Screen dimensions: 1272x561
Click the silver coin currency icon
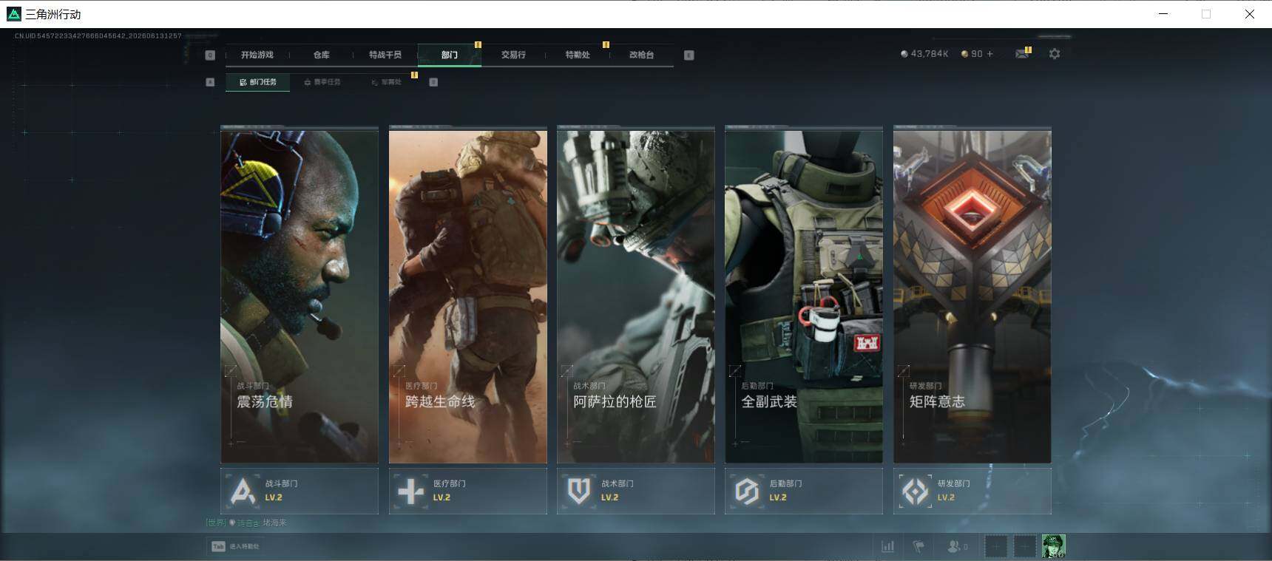pyautogui.click(x=904, y=54)
